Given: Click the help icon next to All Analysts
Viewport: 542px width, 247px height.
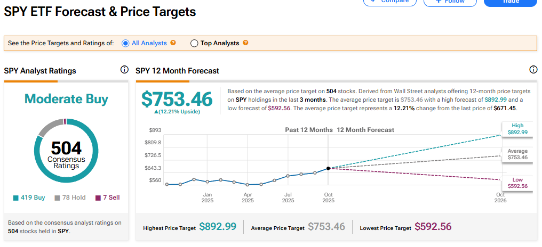Looking at the screenshot, I should [173, 43].
